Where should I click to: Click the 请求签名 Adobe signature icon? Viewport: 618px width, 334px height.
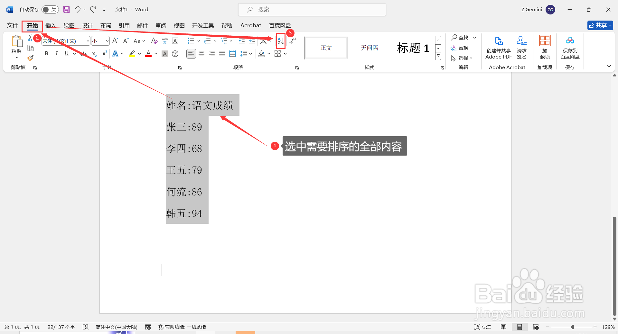pyautogui.click(x=521, y=47)
